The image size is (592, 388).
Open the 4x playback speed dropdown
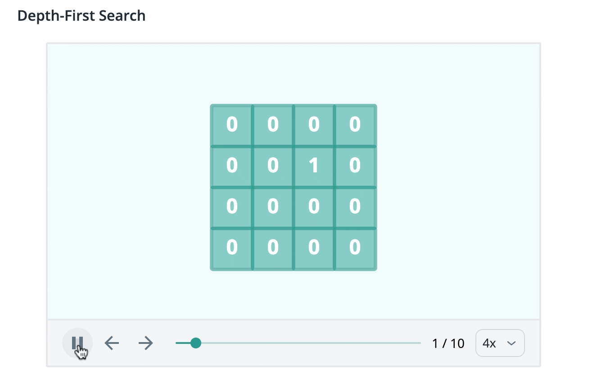coord(500,343)
